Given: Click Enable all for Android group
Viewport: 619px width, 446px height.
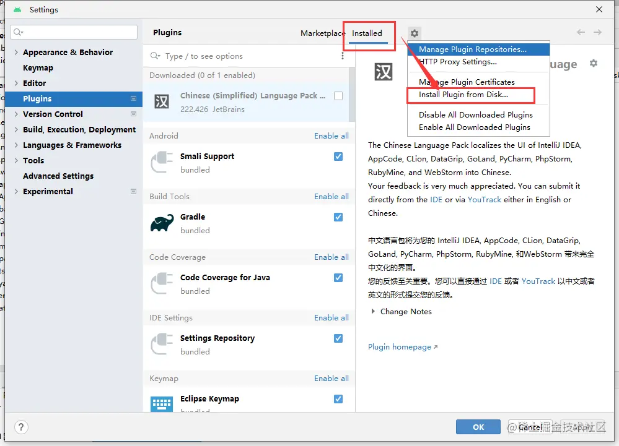Looking at the screenshot, I should click(331, 136).
